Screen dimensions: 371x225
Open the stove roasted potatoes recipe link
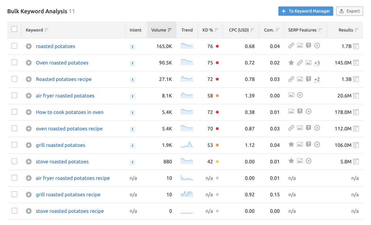pos(70,211)
